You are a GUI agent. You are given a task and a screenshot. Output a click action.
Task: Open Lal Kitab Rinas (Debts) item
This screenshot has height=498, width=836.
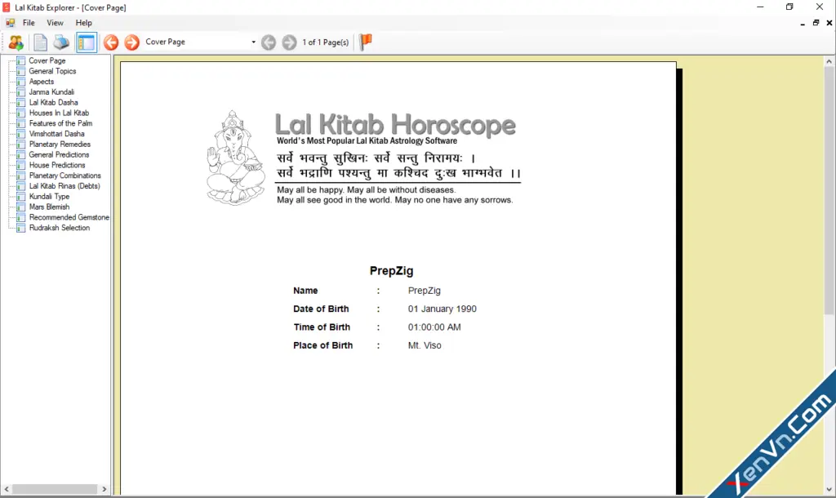[x=64, y=186]
